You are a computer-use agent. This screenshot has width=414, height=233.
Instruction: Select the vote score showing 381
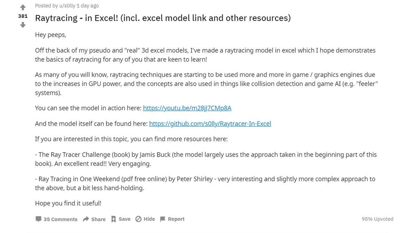23,16
